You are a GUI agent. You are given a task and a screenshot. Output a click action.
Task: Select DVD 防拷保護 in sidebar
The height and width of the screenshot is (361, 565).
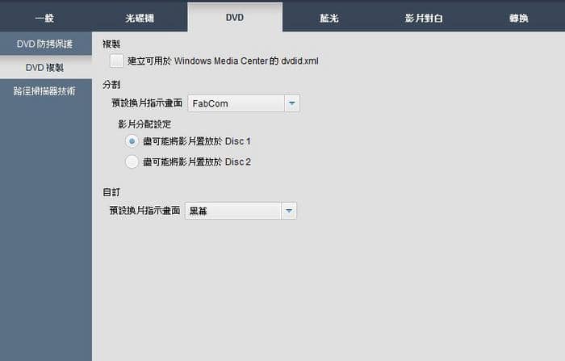tap(44, 44)
